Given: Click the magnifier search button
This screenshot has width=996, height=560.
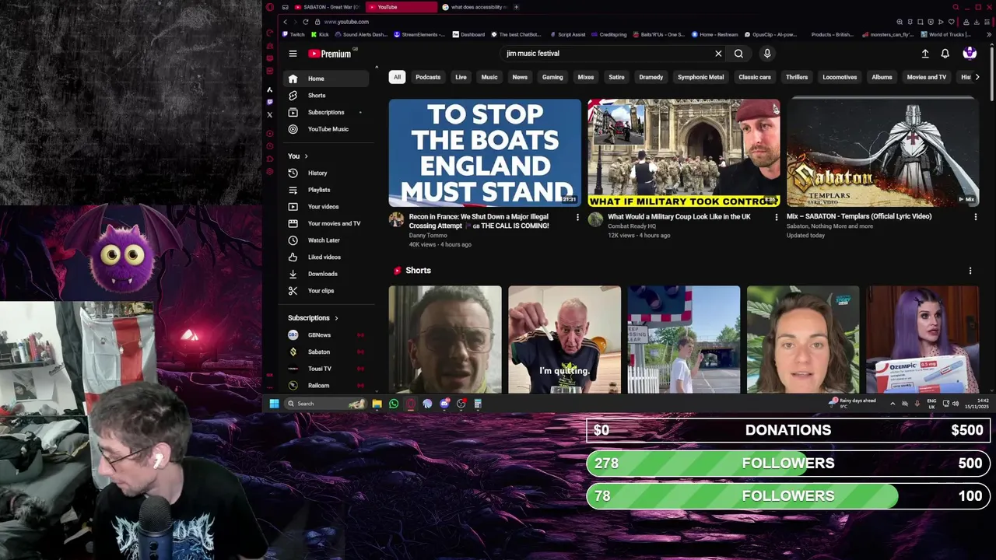Looking at the screenshot, I should point(738,54).
